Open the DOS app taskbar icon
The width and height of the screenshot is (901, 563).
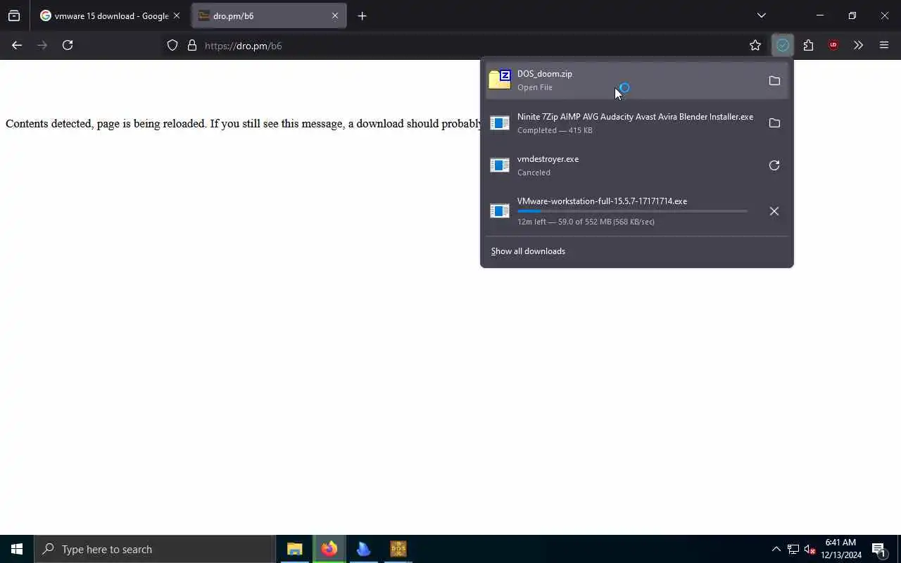point(398,549)
